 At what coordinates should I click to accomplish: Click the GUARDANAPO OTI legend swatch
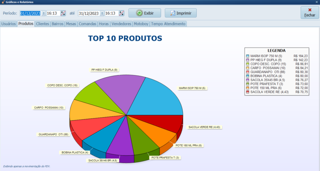point(248,72)
